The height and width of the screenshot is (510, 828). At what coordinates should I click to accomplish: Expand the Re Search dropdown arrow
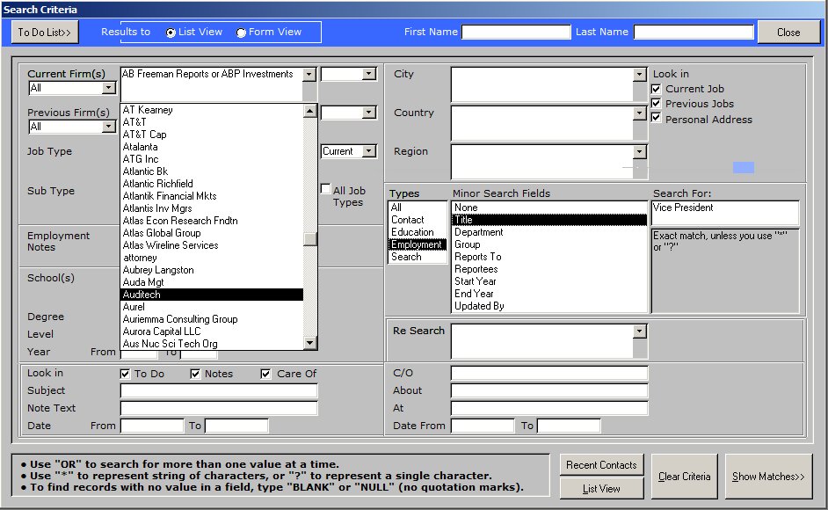(640, 331)
